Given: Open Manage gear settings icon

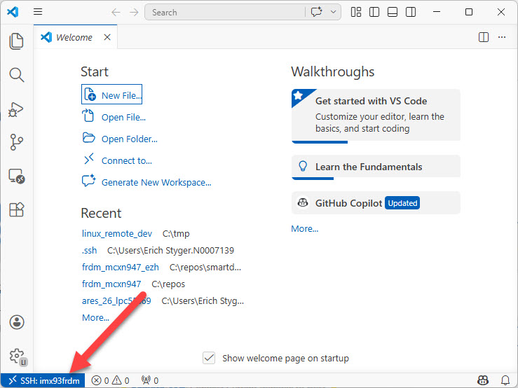Looking at the screenshot, I should pyautogui.click(x=18, y=356).
